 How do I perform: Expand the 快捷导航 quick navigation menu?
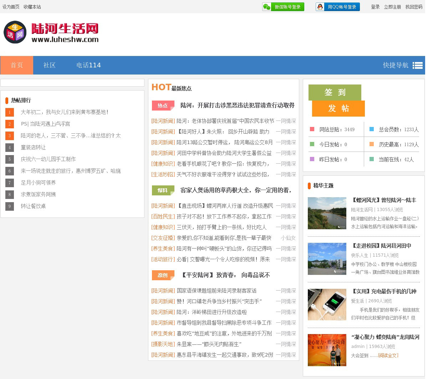[x=396, y=65]
